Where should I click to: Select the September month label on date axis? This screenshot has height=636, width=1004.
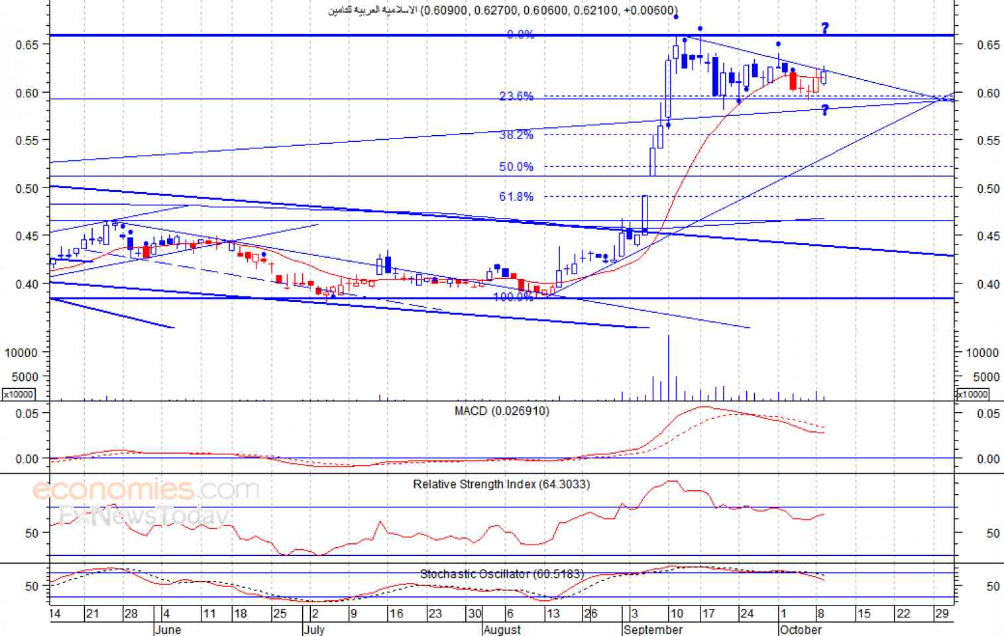(653, 629)
